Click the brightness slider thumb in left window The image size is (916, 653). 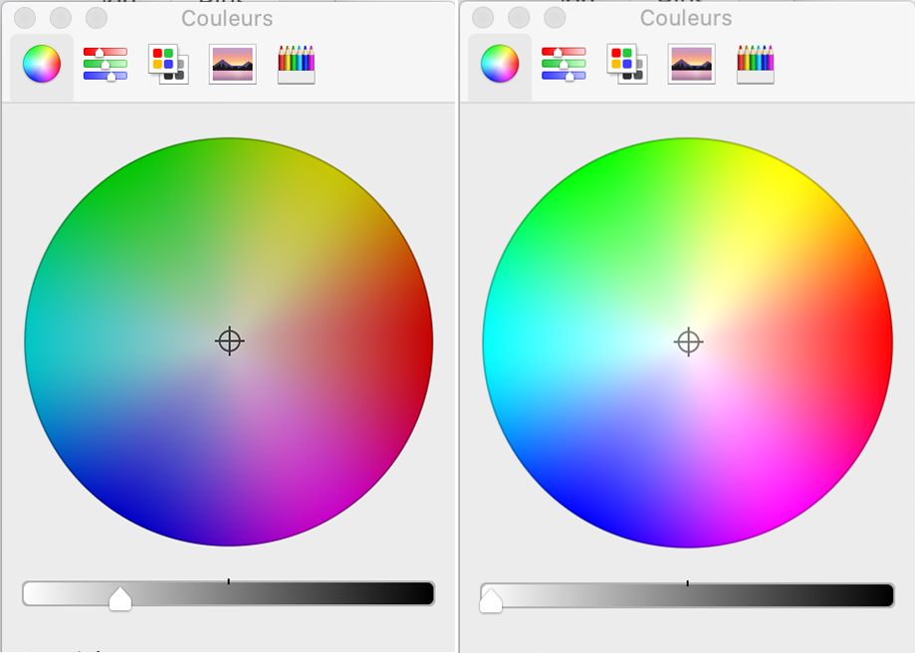119,598
